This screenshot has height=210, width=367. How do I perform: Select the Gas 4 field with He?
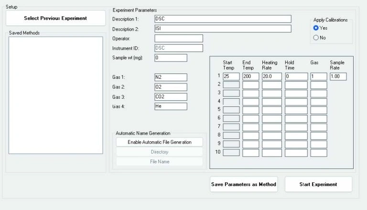point(171,106)
